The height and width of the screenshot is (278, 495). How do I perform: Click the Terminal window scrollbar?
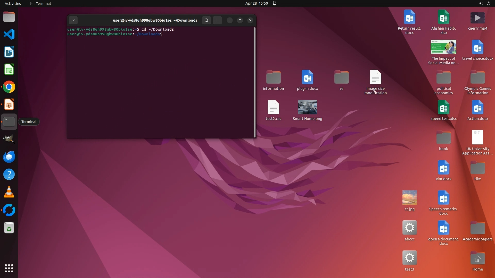(255, 82)
